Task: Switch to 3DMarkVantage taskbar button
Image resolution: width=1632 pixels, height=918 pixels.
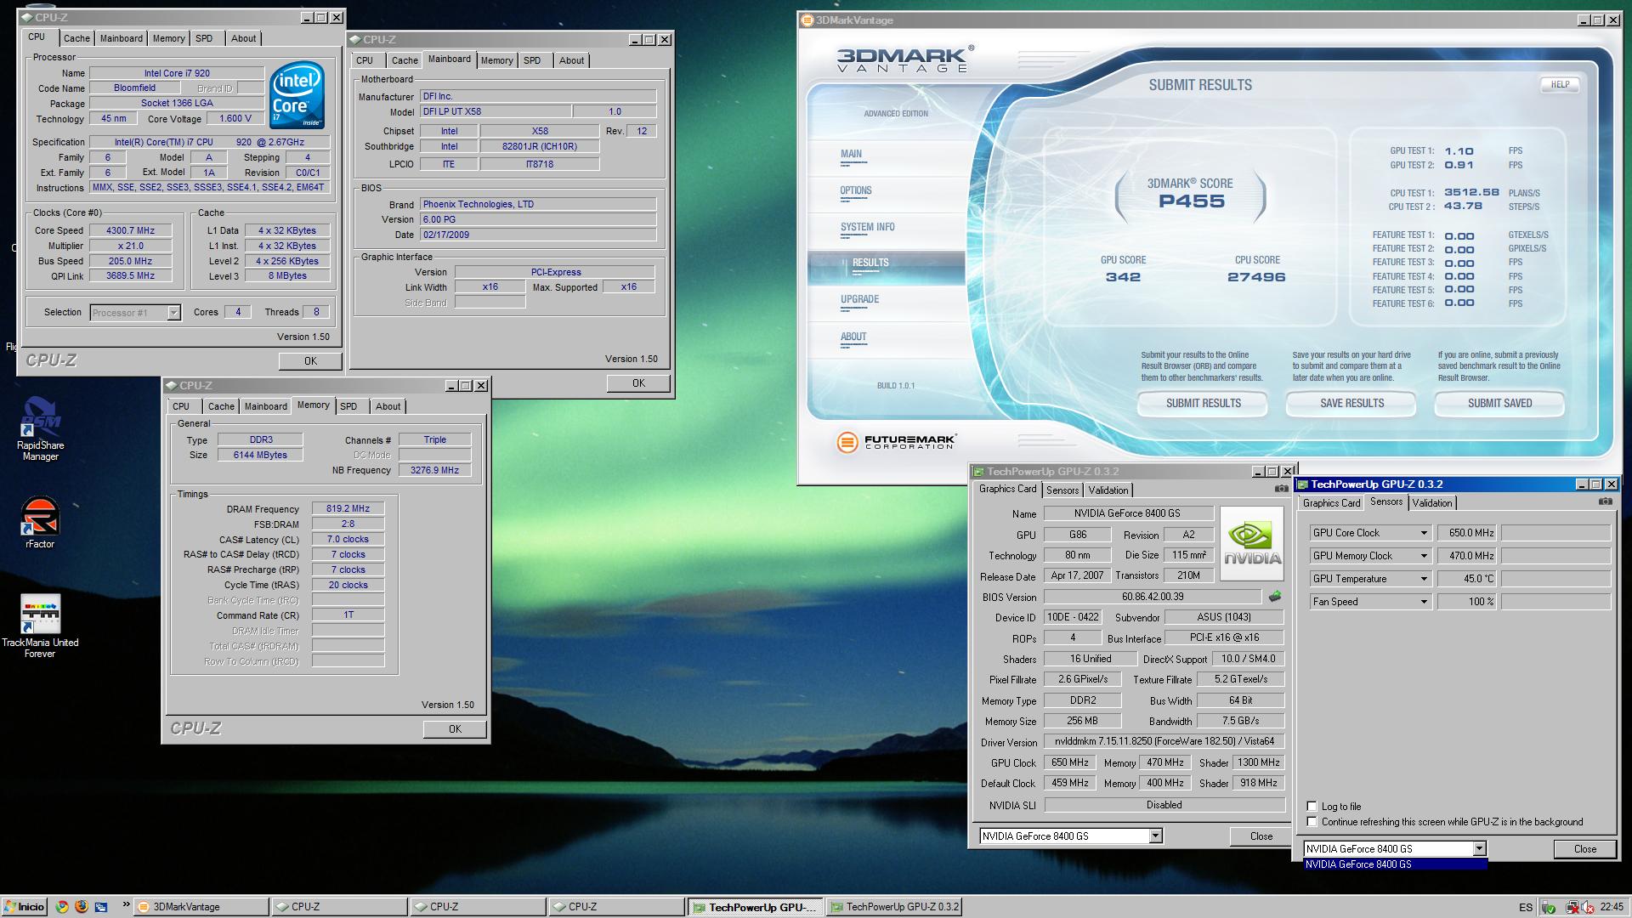Action: (201, 907)
